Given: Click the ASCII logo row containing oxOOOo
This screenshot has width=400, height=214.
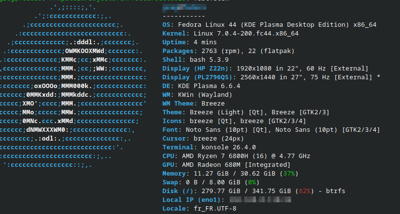Looking at the screenshot, I should [73, 86].
